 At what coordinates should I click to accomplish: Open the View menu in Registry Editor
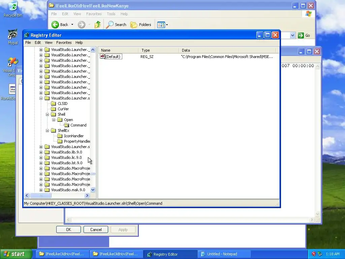49,42
